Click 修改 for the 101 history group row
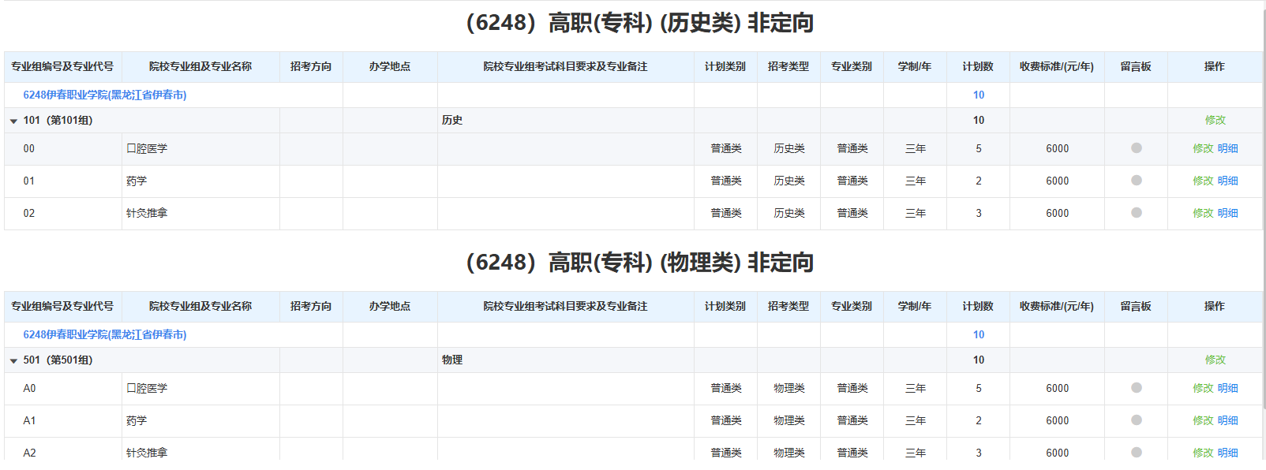This screenshot has height=470, width=1266. tap(1215, 120)
